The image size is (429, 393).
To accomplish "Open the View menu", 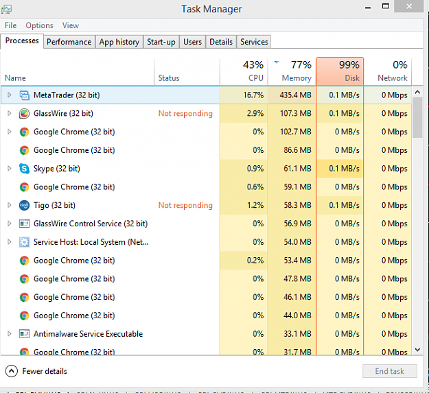I will 71,25.
